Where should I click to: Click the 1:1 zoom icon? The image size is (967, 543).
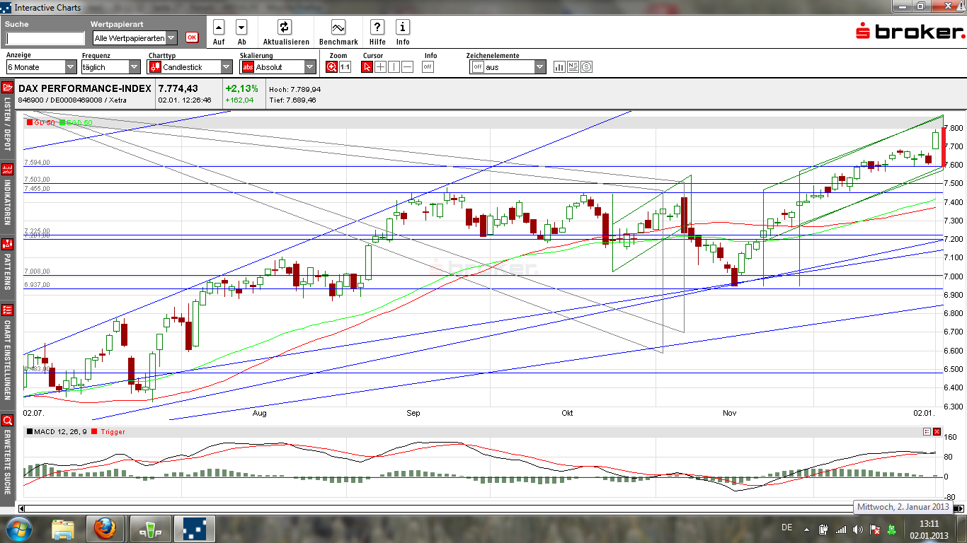point(346,66)
